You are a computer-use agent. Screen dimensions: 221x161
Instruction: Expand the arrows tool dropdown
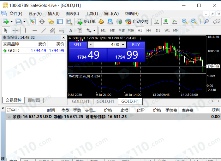click(94, 30)
